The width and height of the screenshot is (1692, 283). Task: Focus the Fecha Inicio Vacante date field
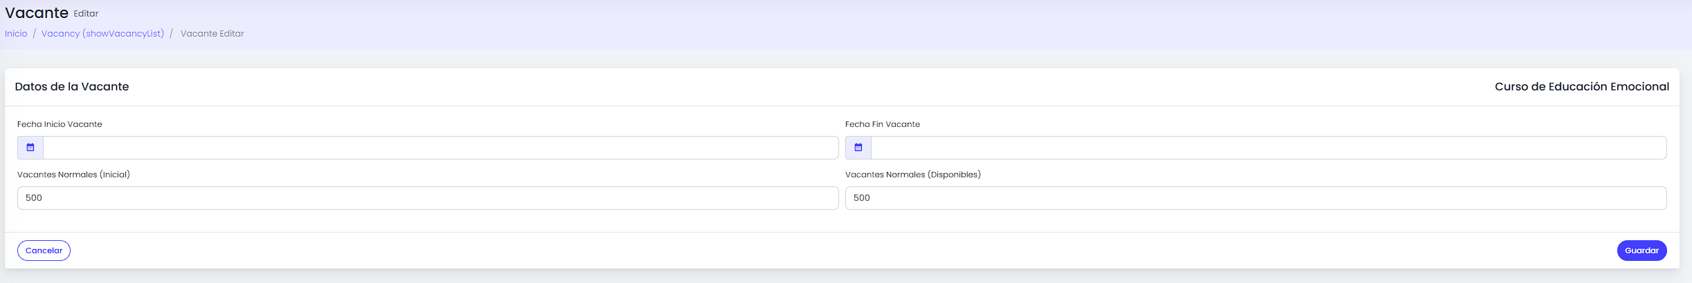(x=441, y=148)
